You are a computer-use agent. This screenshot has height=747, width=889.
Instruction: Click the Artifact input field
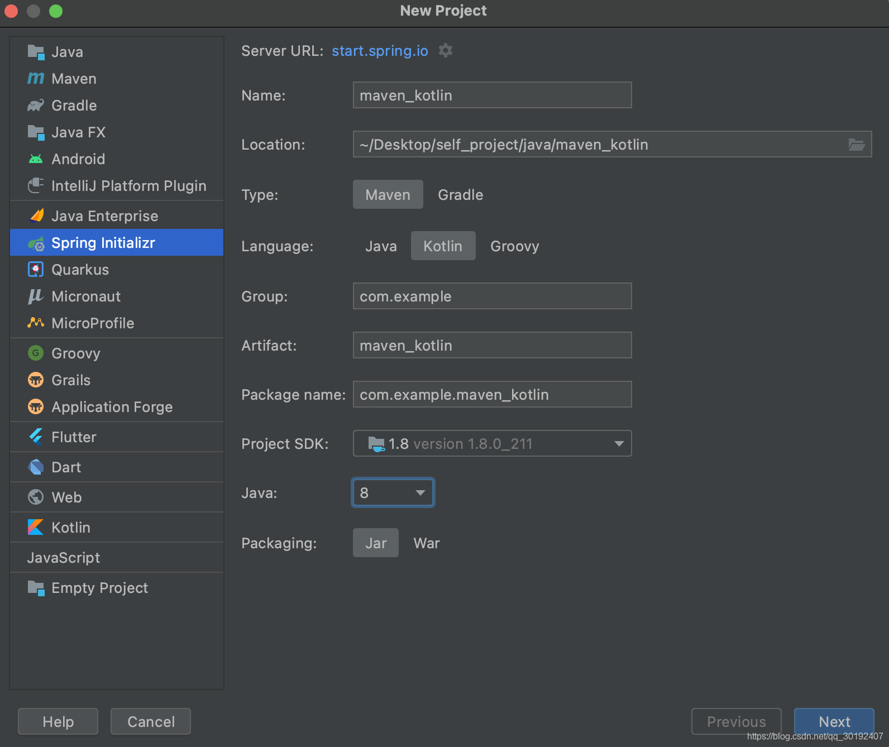click(492, 345)
